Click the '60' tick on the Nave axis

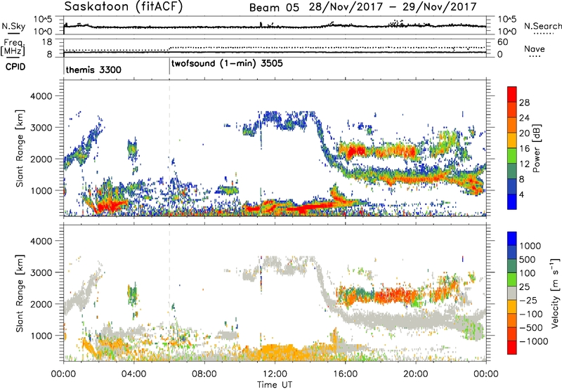502,42
